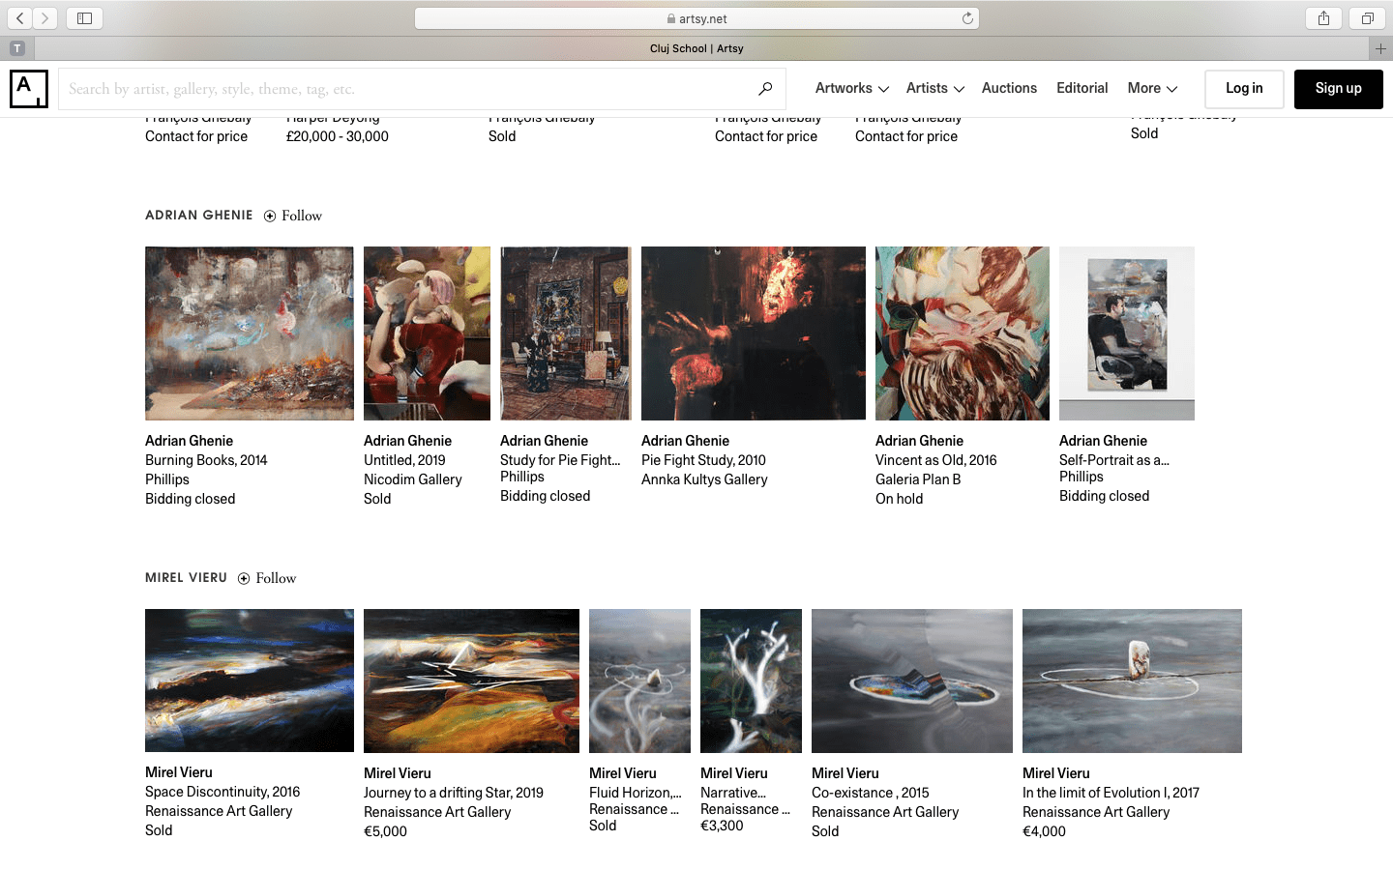Click the title Burning Books, 2014
This screenshot has height=870, width=1393.
tap(206, 460)
